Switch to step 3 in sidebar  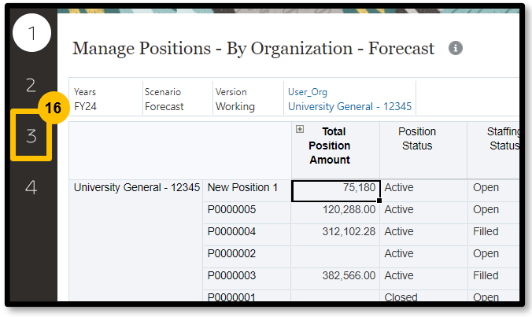pos(31,136)
